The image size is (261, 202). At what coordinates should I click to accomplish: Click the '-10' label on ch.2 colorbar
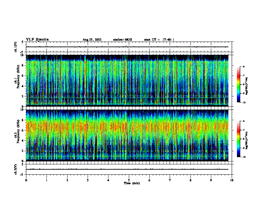[244, 157]
